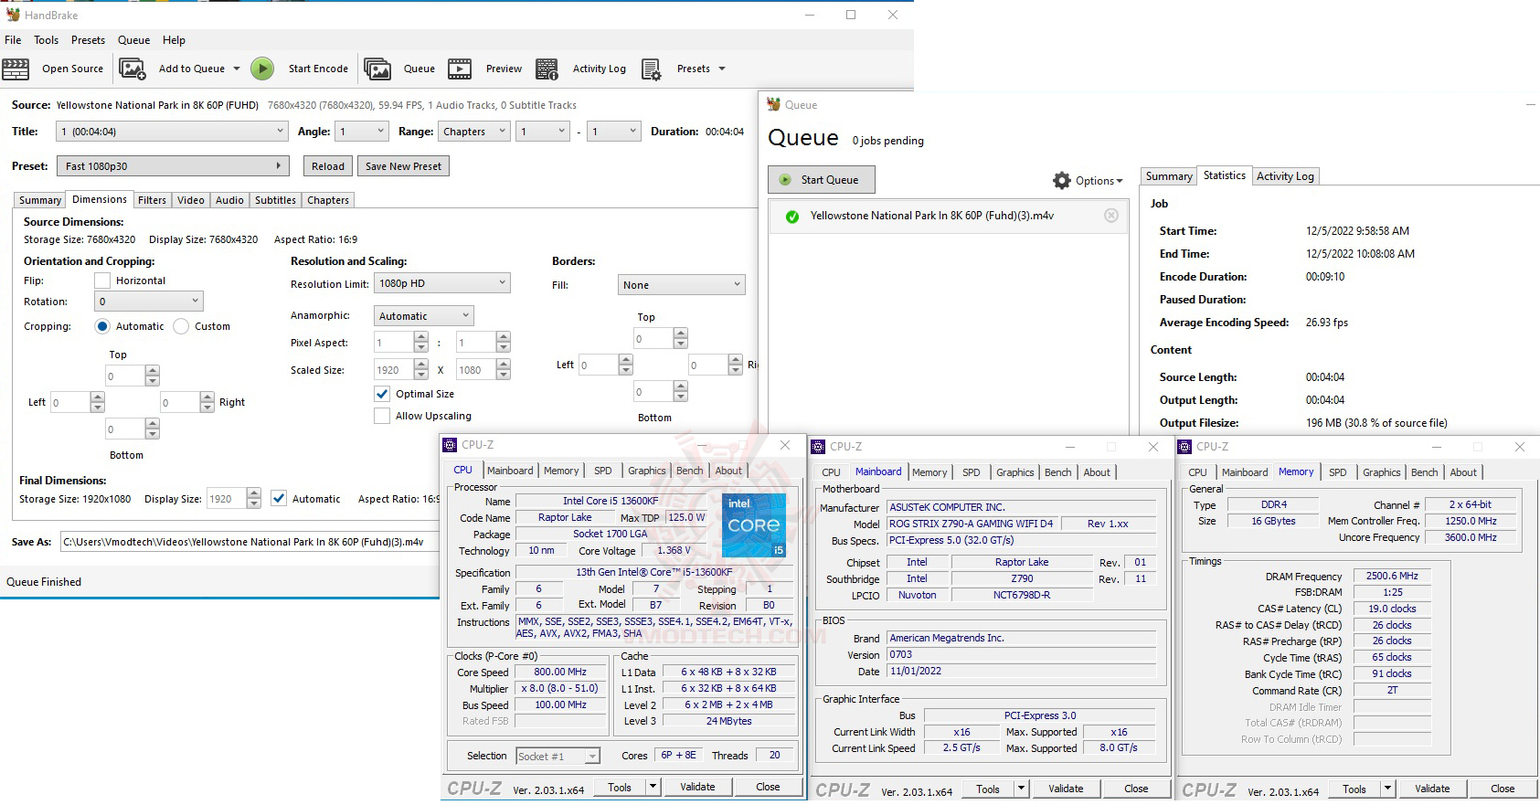Open the Angle dropdown
The image size is (1540, 805).
click(362, 132)
